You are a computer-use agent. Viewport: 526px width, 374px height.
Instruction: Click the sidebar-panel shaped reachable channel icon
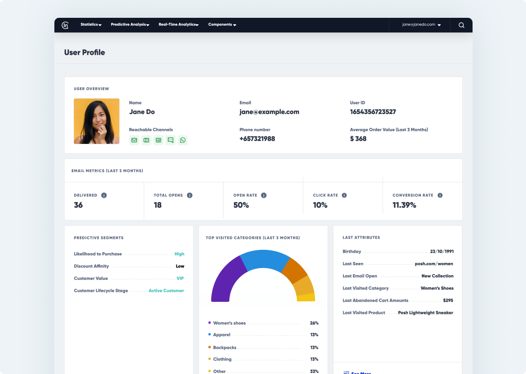click(146, 140)
